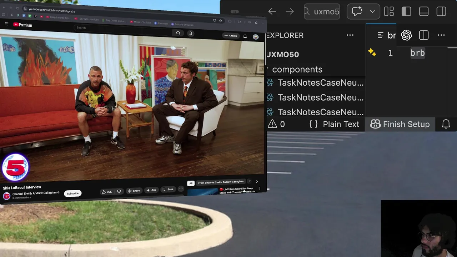457x257 pixels.
Task: Open YouTube notifications bell
Action: [x=245, y=36]
